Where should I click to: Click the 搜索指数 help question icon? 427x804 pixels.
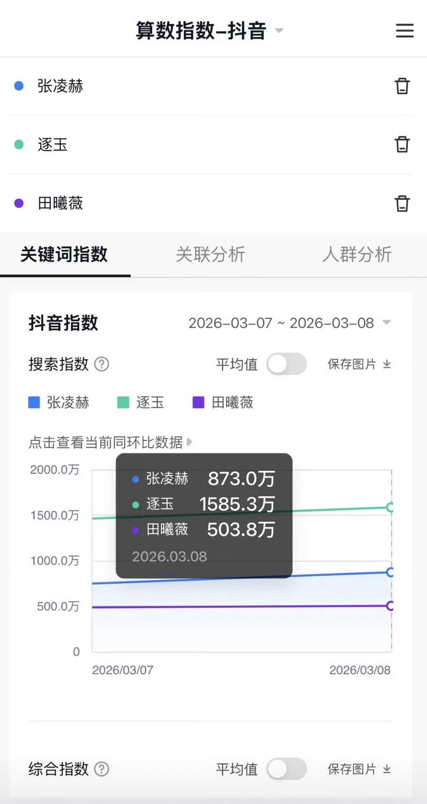(102, 364)
